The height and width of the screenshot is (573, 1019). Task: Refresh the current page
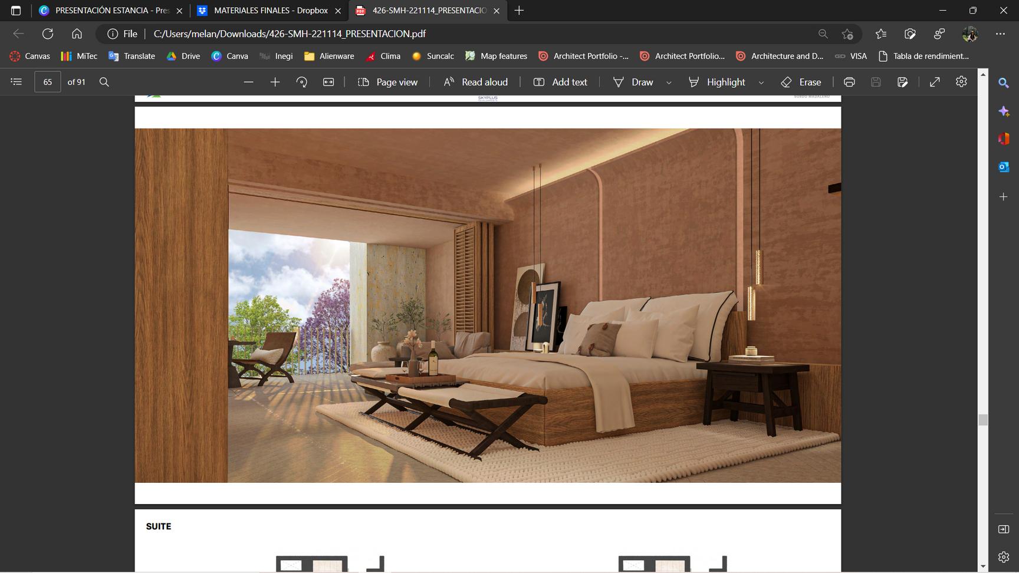48,34
